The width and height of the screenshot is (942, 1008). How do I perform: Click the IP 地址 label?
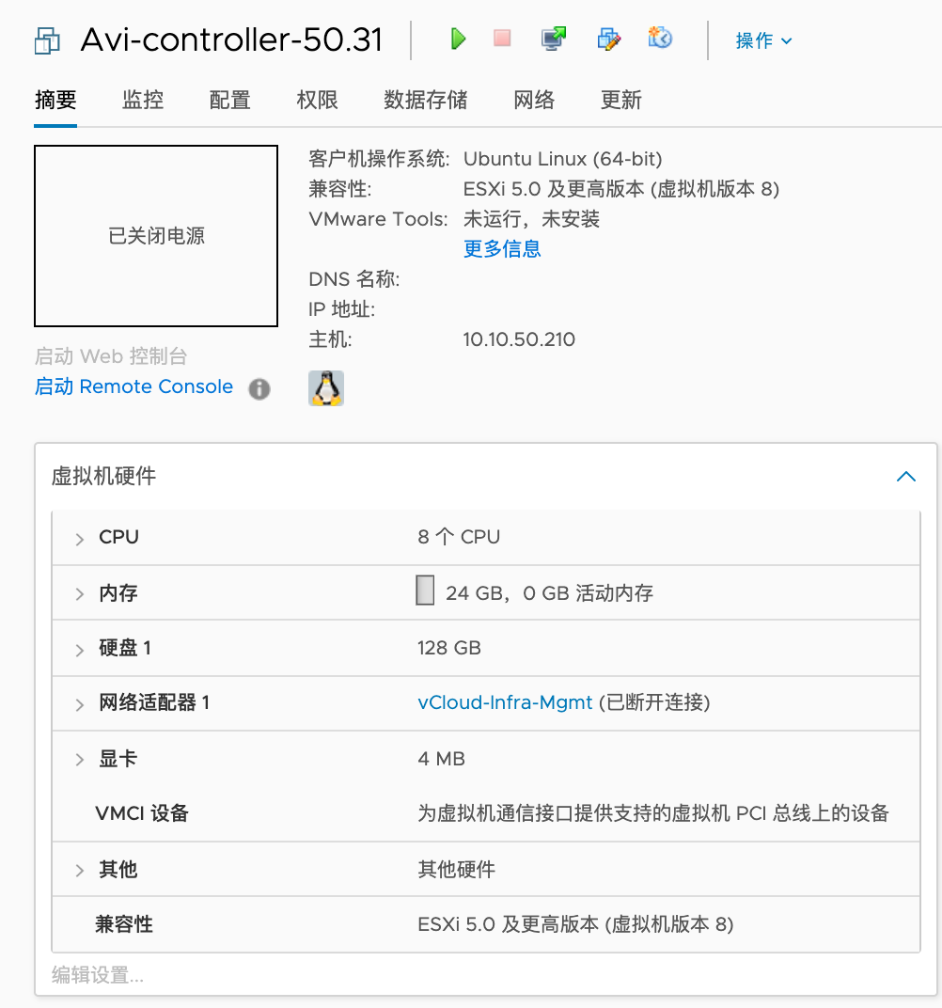pyautogui.click(x=342, y=309)
